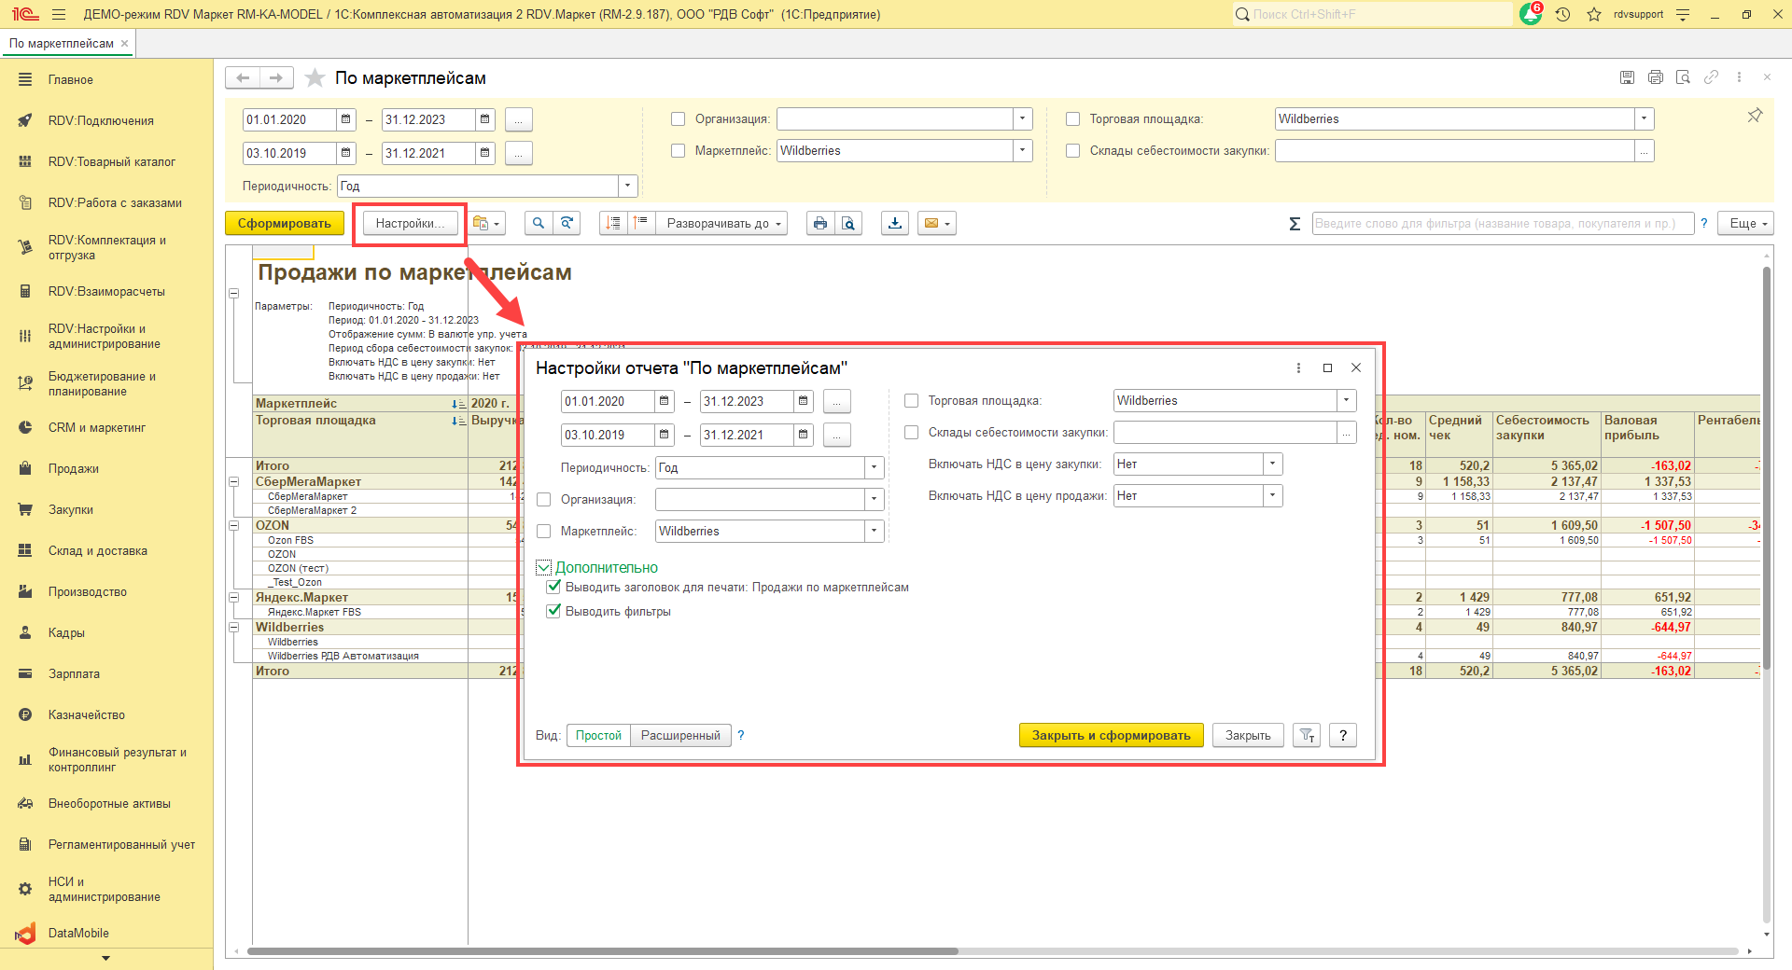Uncheck 'Выводить фильтры' checkbox
This screenshot has width=1792, height=970.
(x=554, y=611)
